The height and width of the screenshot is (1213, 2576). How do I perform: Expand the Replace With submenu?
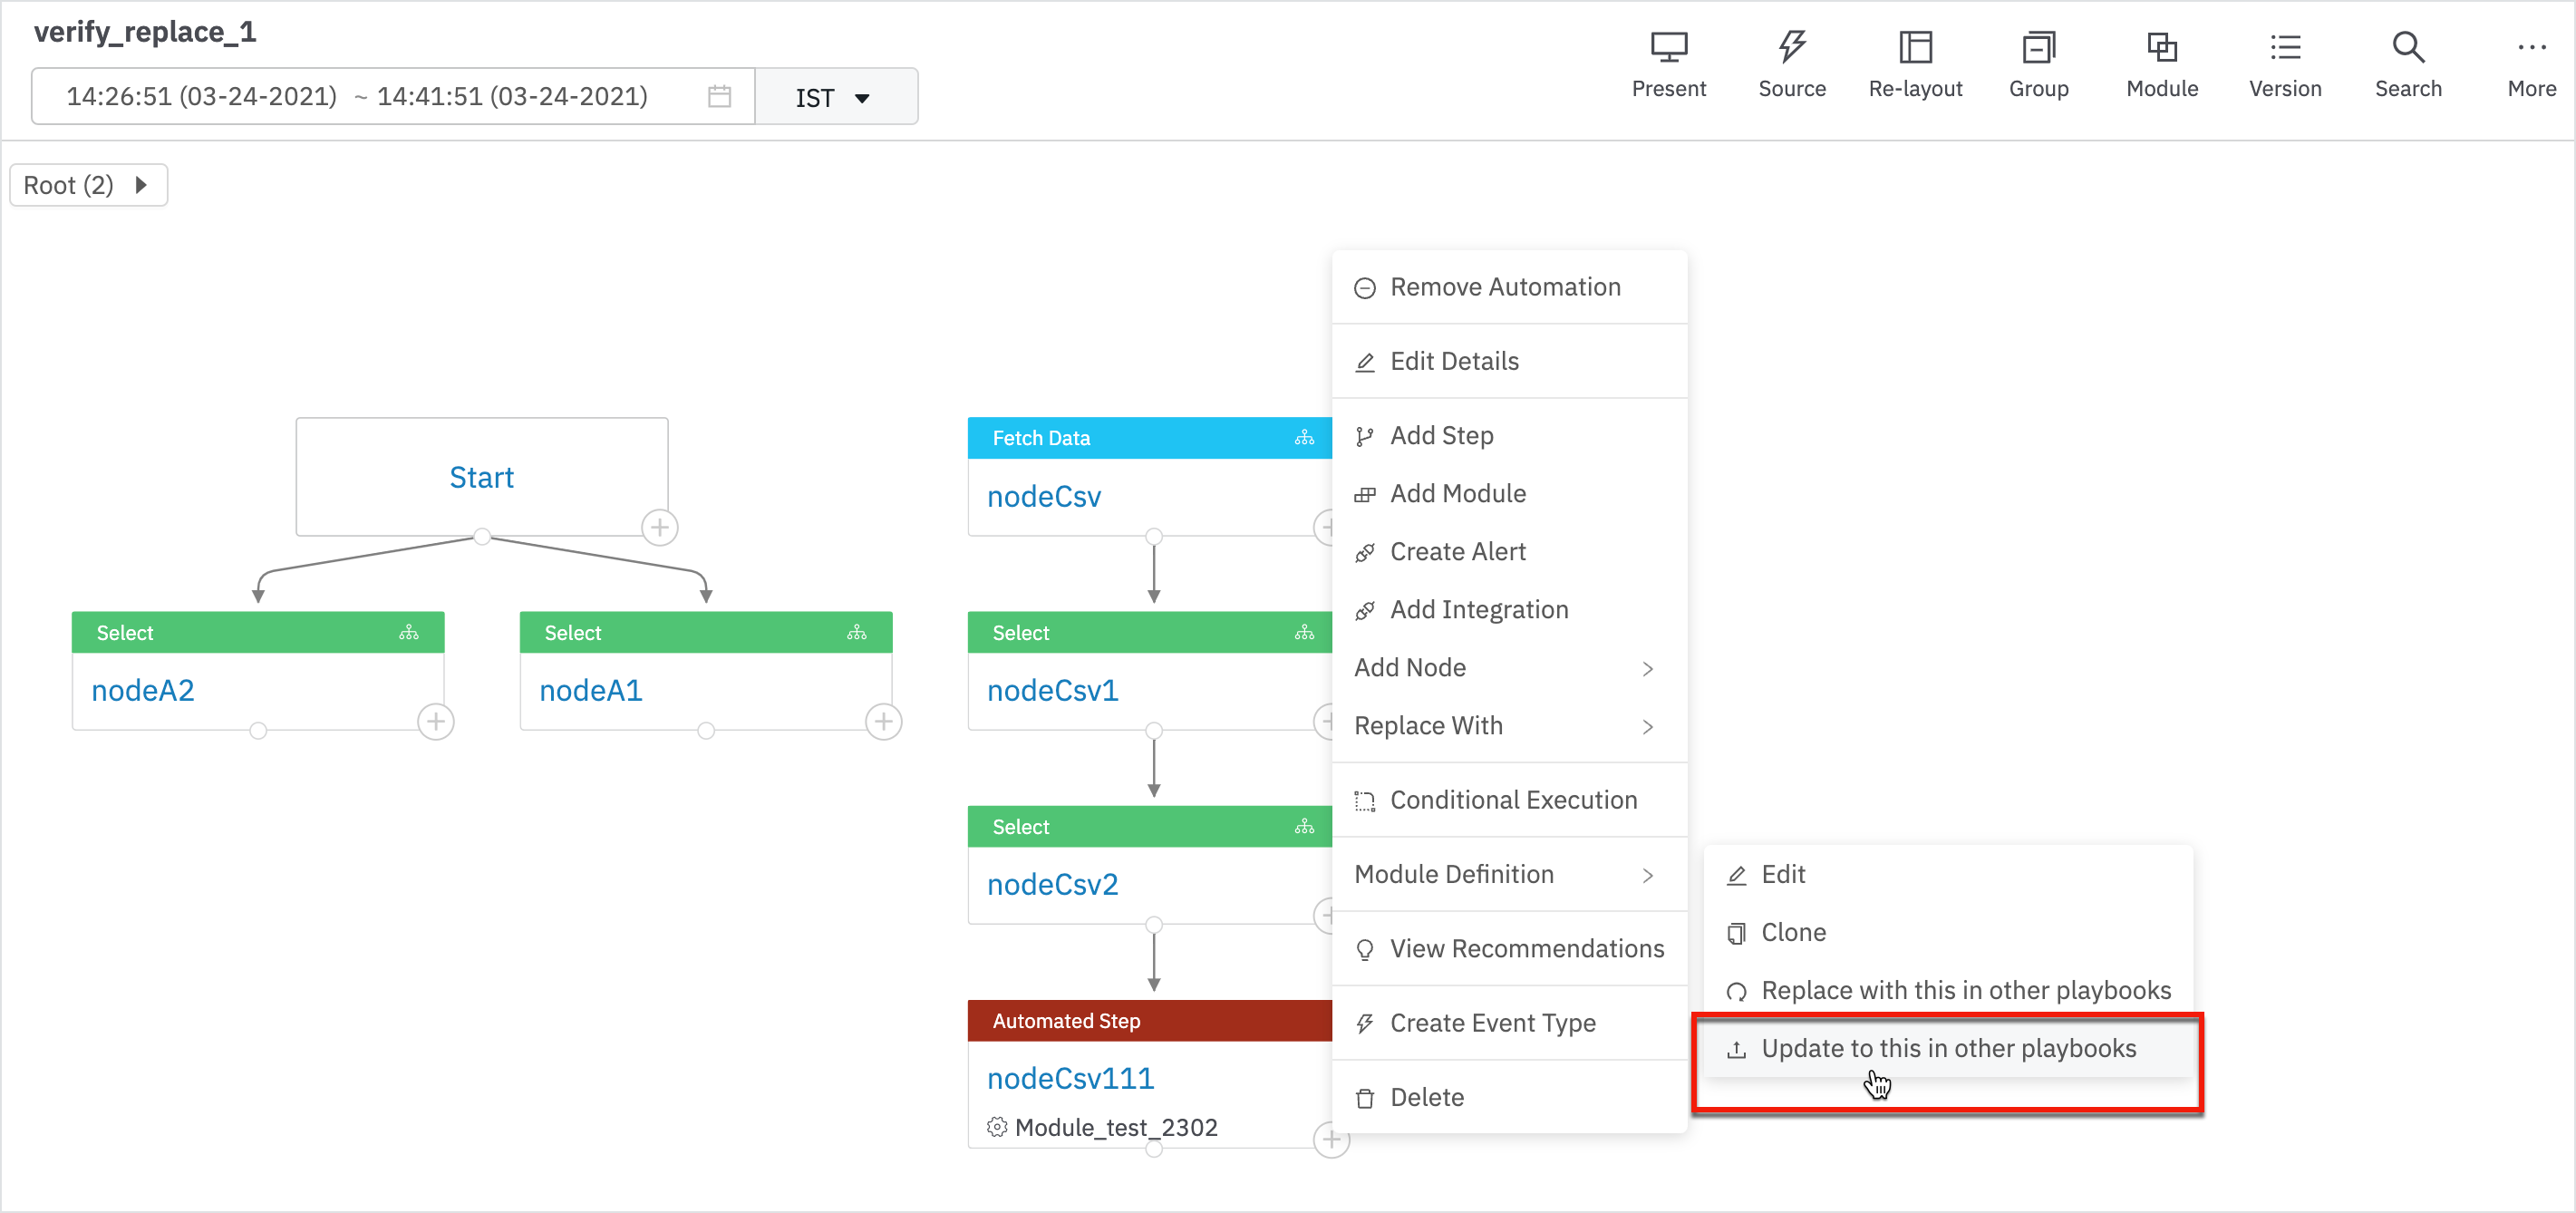point(1510,725)
